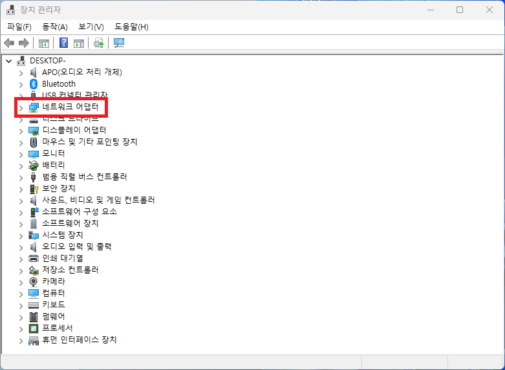This screenshot has height=370, width=505.
Task: Select the DESKTOP- root computer icon
Action: [21, 61]
